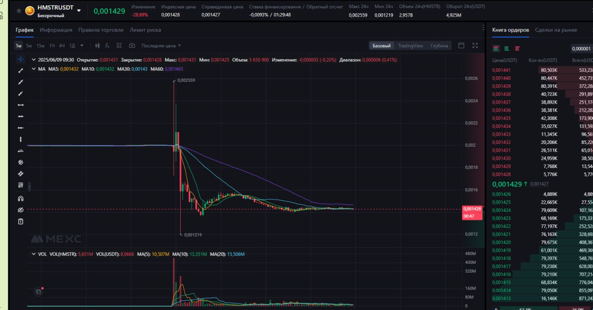This screenshot has width=593, height=310.
Task: Click the 24h max value 0,002559 in header
Action: 359,15
